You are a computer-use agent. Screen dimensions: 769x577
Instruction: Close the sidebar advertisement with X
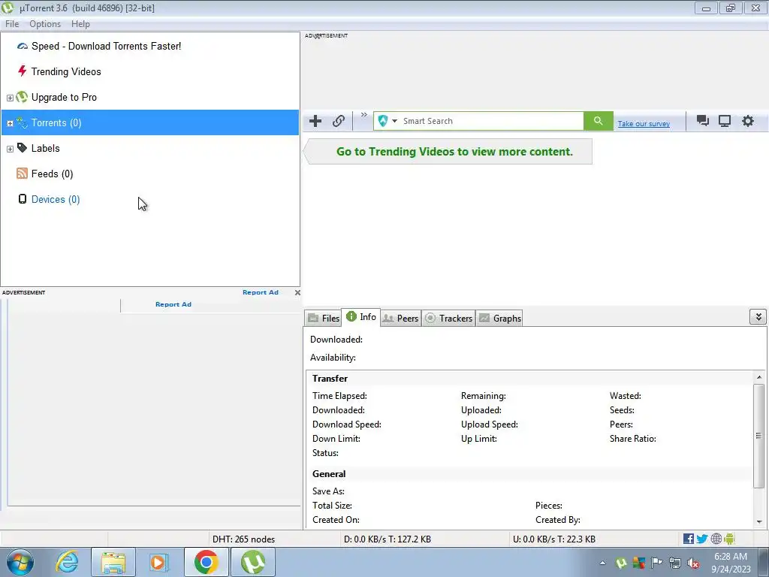(x=297, y=292)
